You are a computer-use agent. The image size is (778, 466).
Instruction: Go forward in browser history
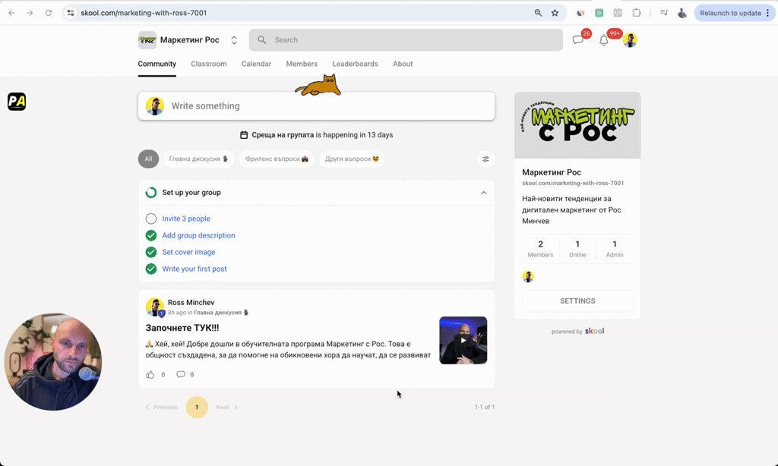[x=30, y=13]
